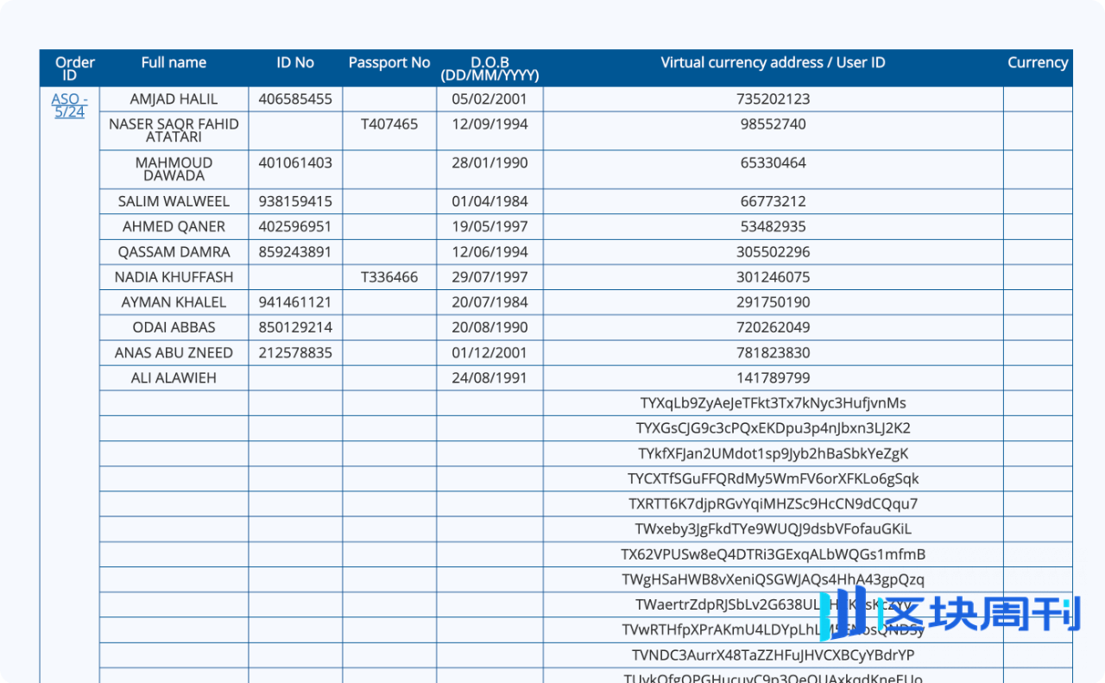Screen dimensions: 1105x683
Task: Select the name QASSAM DAMRA
Action: (174, 252)
